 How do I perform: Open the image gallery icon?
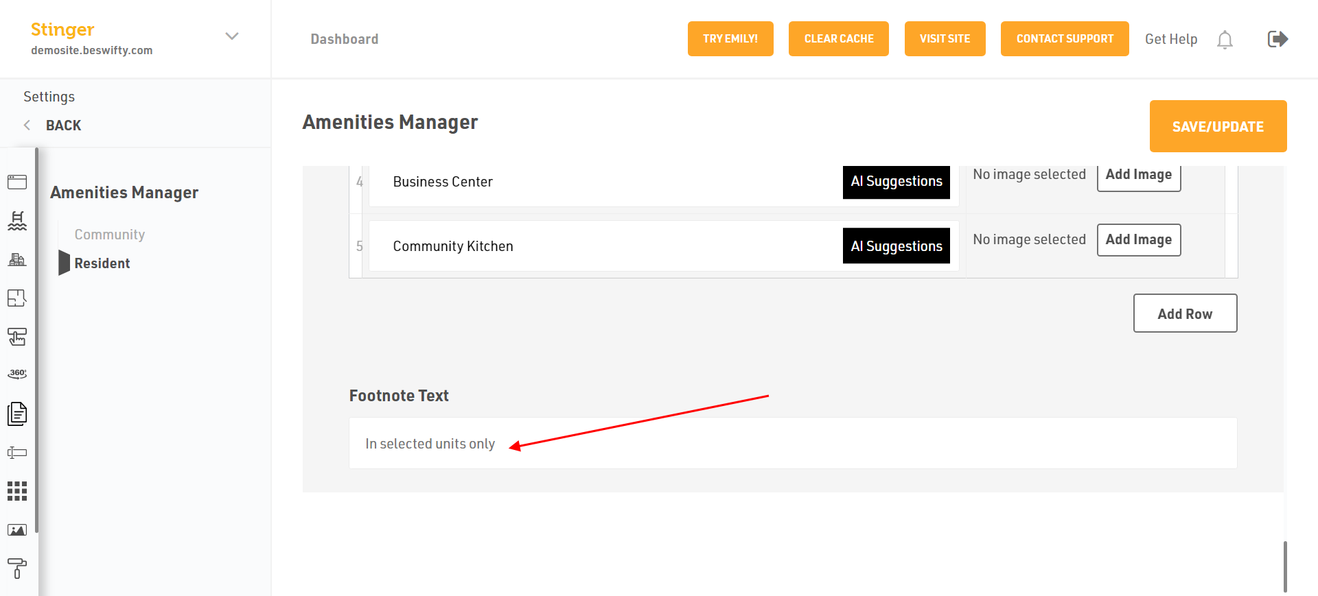[x=17, y=530]
